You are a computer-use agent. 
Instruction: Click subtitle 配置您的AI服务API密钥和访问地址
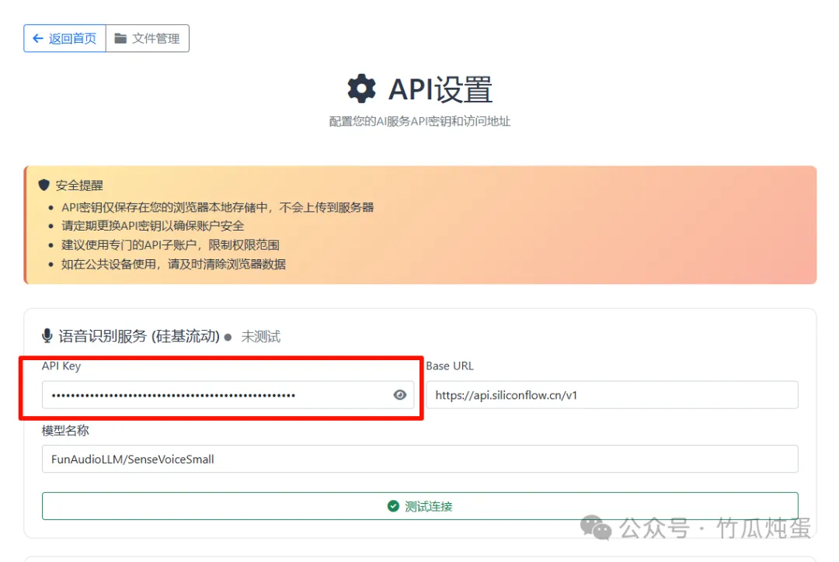tap(419, 121)
